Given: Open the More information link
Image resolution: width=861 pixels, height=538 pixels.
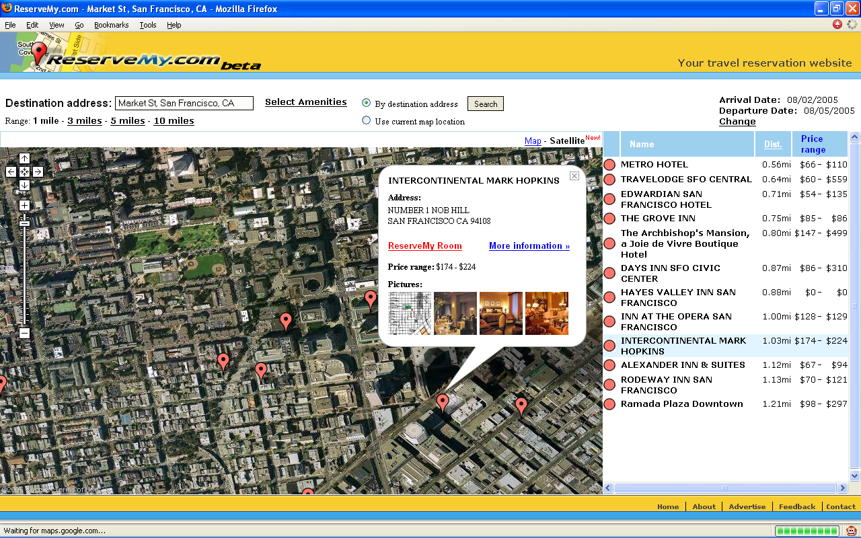Looking at the screenshot, I should click(x=529, y=246).
